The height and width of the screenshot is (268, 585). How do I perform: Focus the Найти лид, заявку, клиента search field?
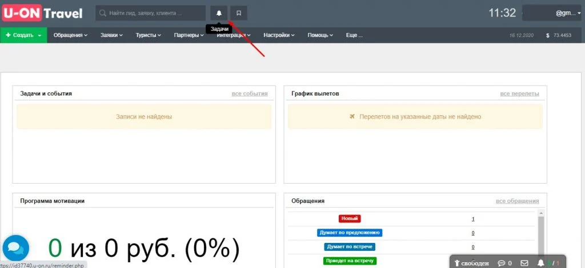(151, 13)
